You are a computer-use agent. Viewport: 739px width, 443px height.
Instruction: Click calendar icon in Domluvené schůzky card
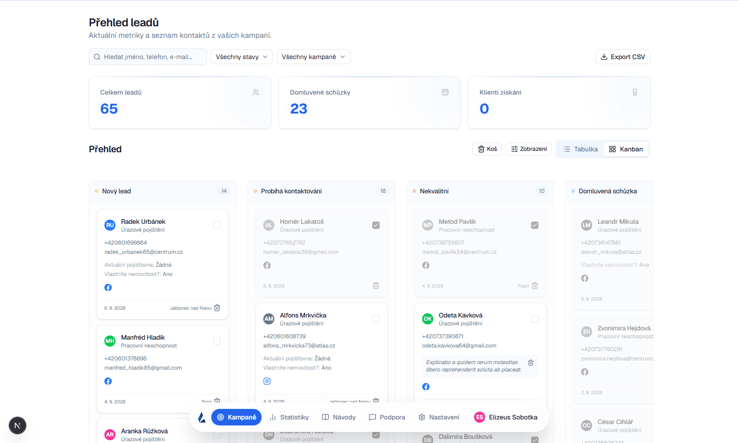coord(445,92)
